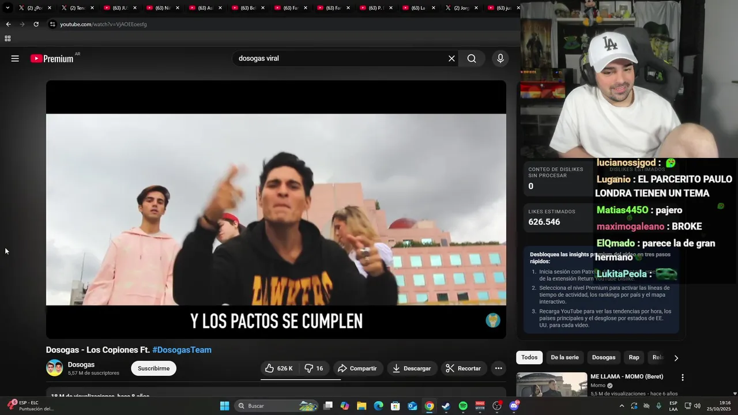Open File Explorer from the taskbar
This screenshot has width=738, height=415.
pyautogui.click(x=362, y=406)
